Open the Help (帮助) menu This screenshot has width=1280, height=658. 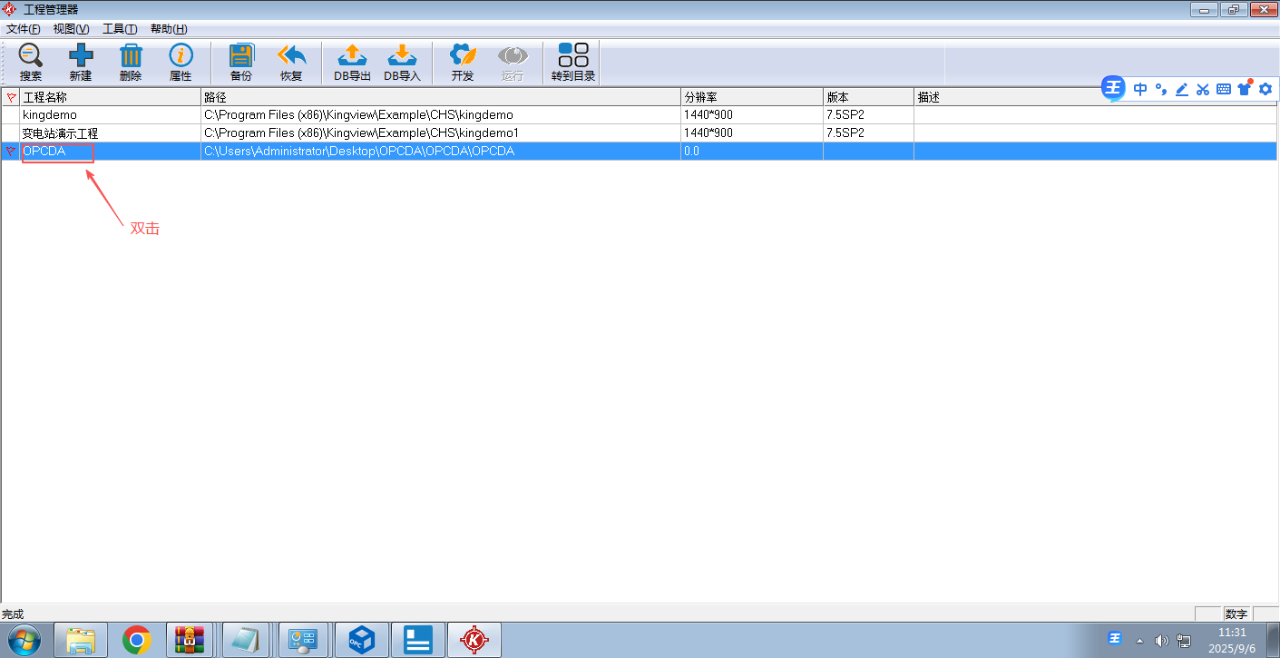tap(169, 29)
